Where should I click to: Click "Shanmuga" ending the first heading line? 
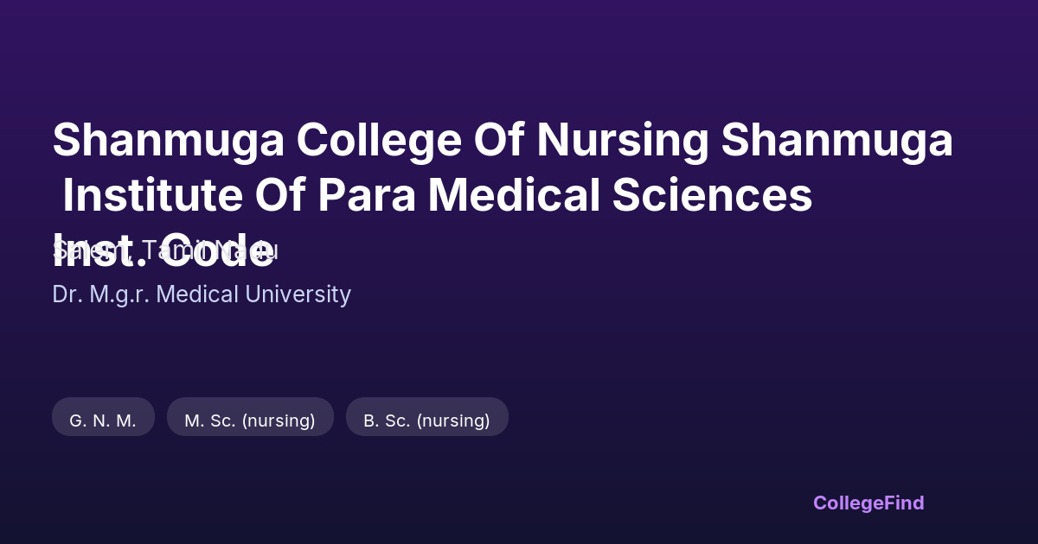coord(836,140)
